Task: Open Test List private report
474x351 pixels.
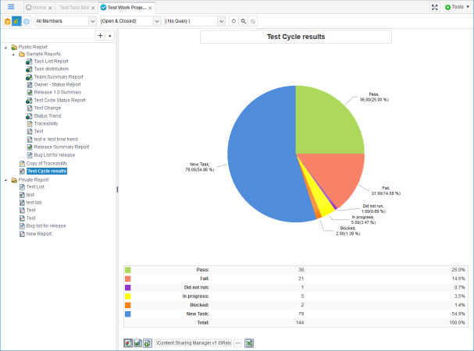Action: click(35, 187)
